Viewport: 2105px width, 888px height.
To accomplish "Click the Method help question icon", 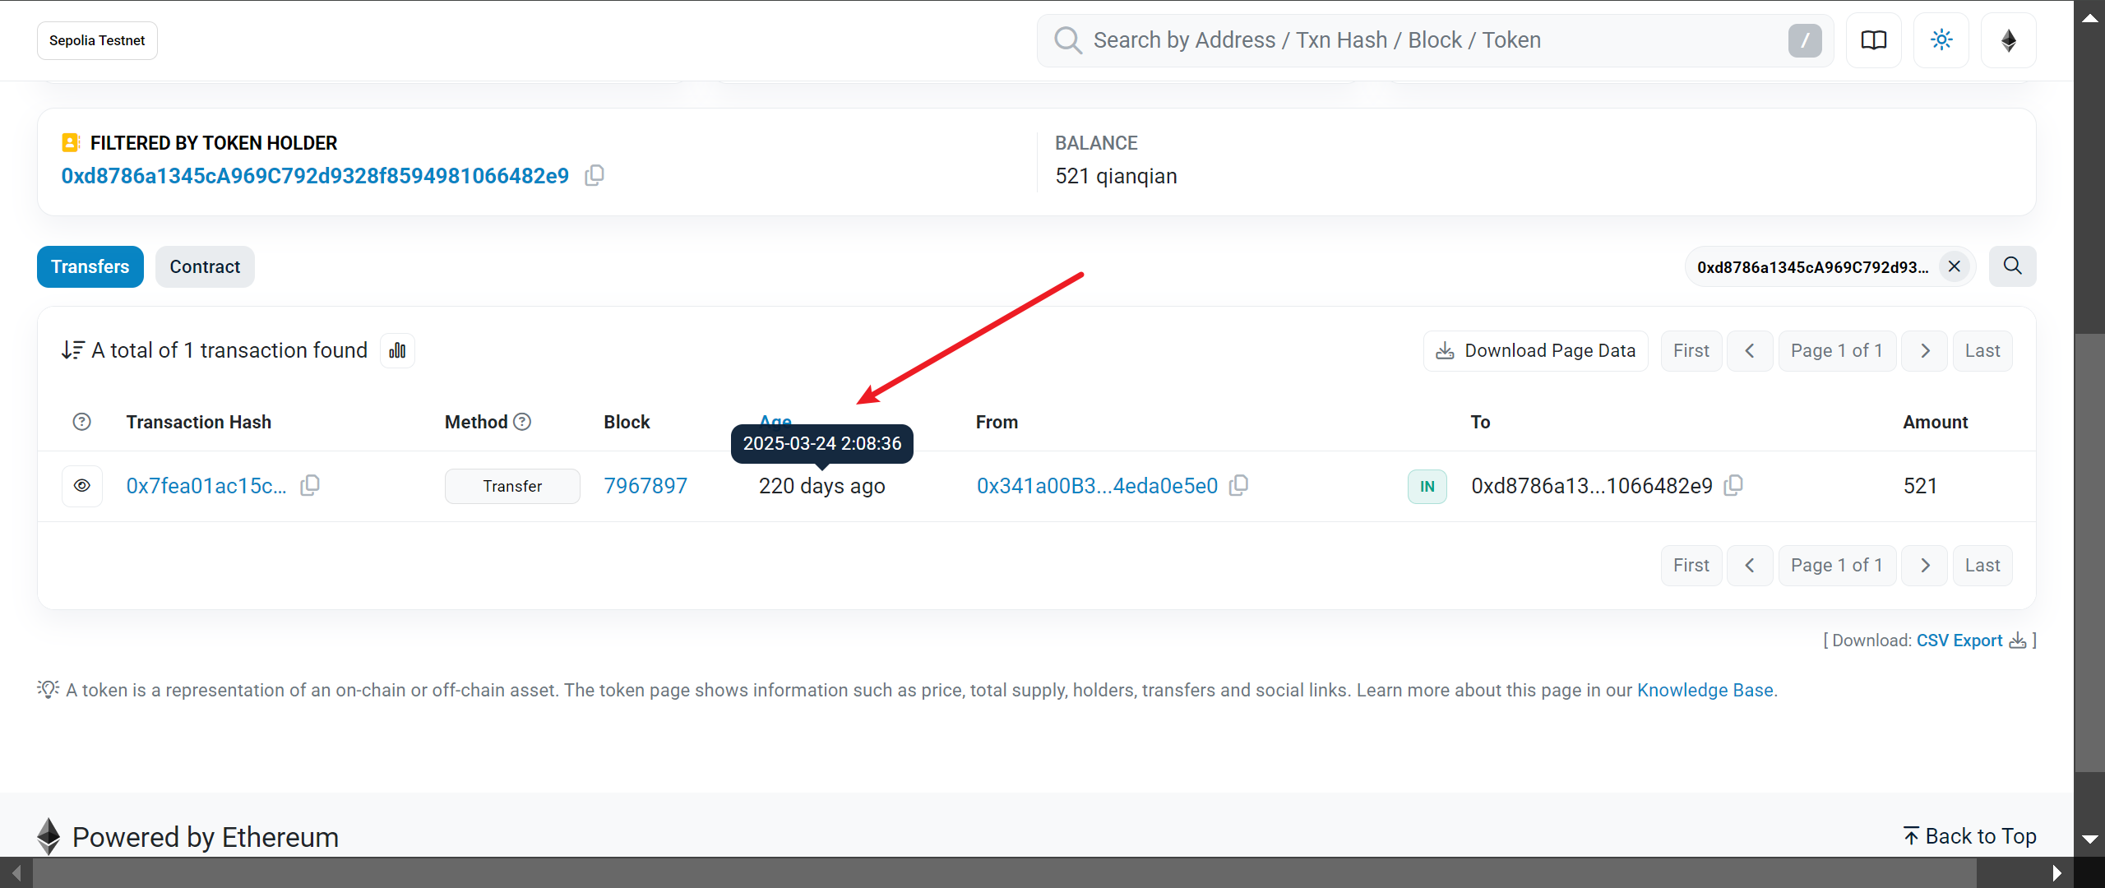I will point(522,422).
